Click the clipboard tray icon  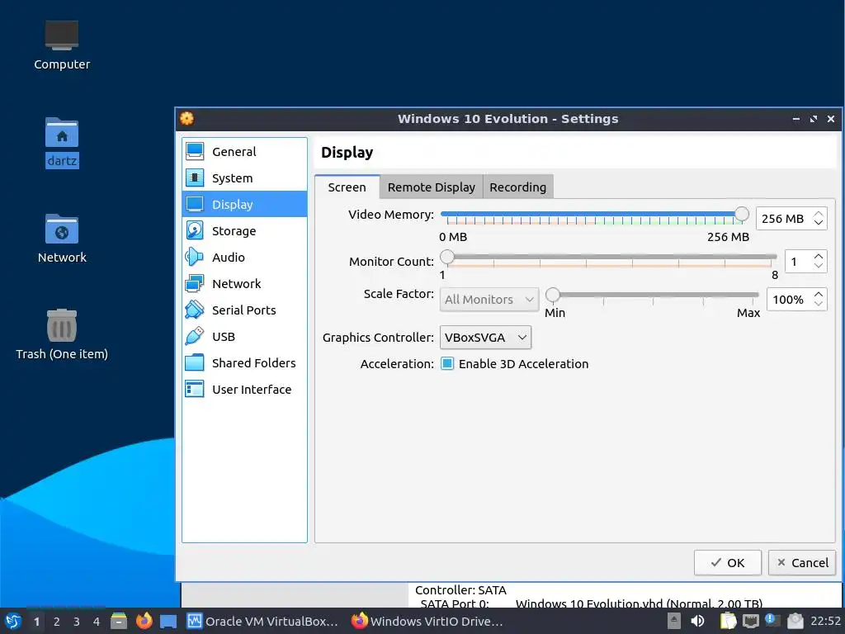coord(728,621)
